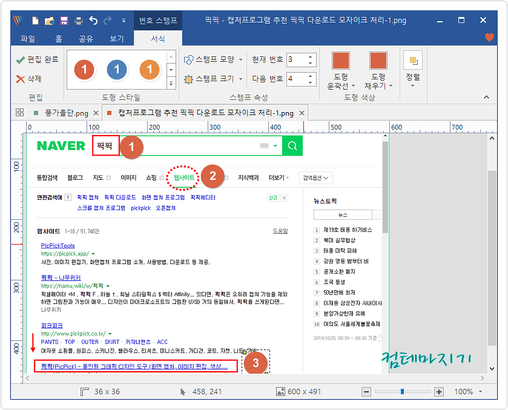This screenshot has height=410, width=508.
Task: Click the zoom slider handle
Action: tap(402, 392)
